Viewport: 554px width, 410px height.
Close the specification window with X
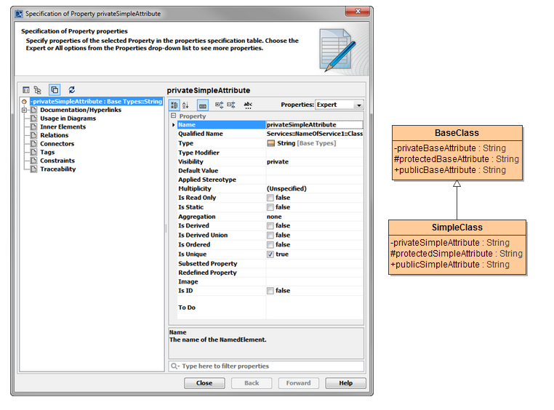coord(358,12)
